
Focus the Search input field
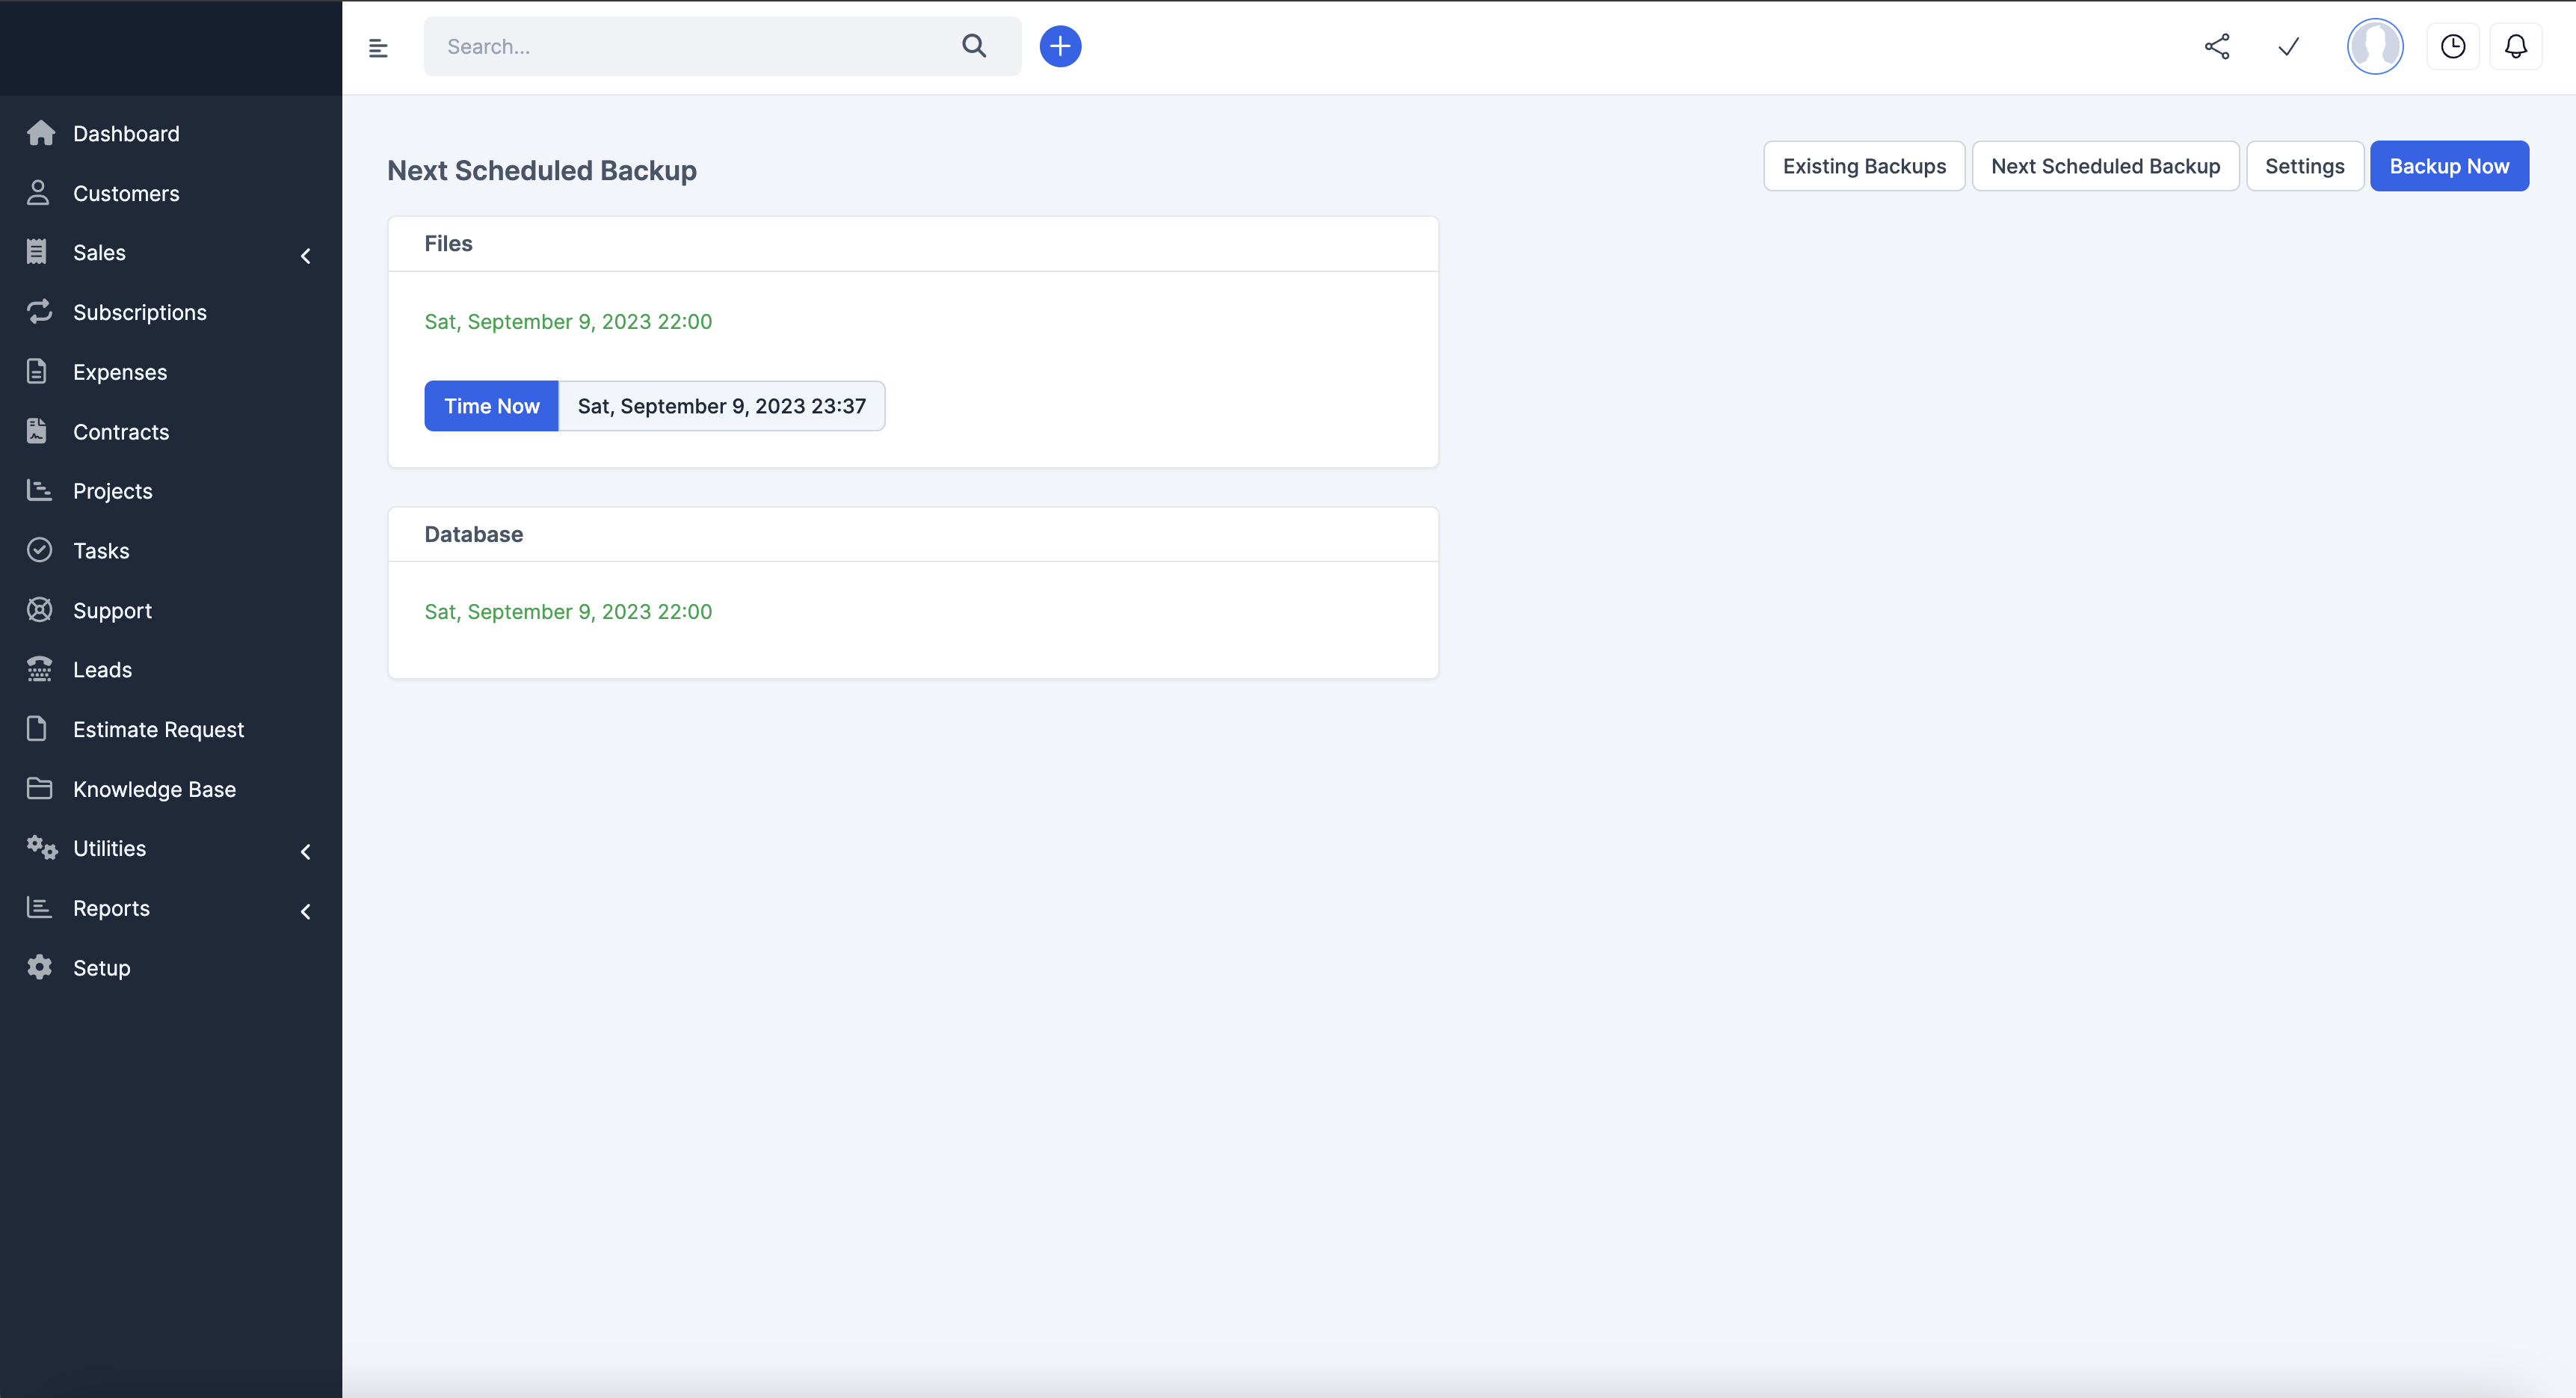722,46
